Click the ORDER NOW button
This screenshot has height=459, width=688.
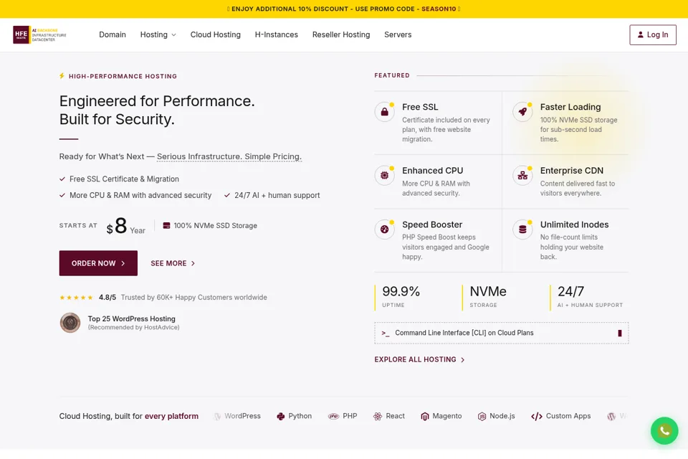tap(98, 263)
